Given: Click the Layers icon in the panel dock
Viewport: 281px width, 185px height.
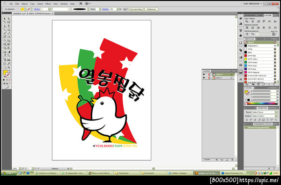Looking at the screenshot, I should 241,72.
